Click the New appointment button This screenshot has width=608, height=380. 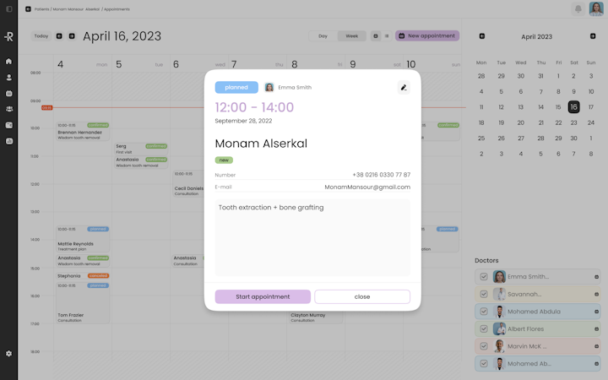(x=427, y=35)
